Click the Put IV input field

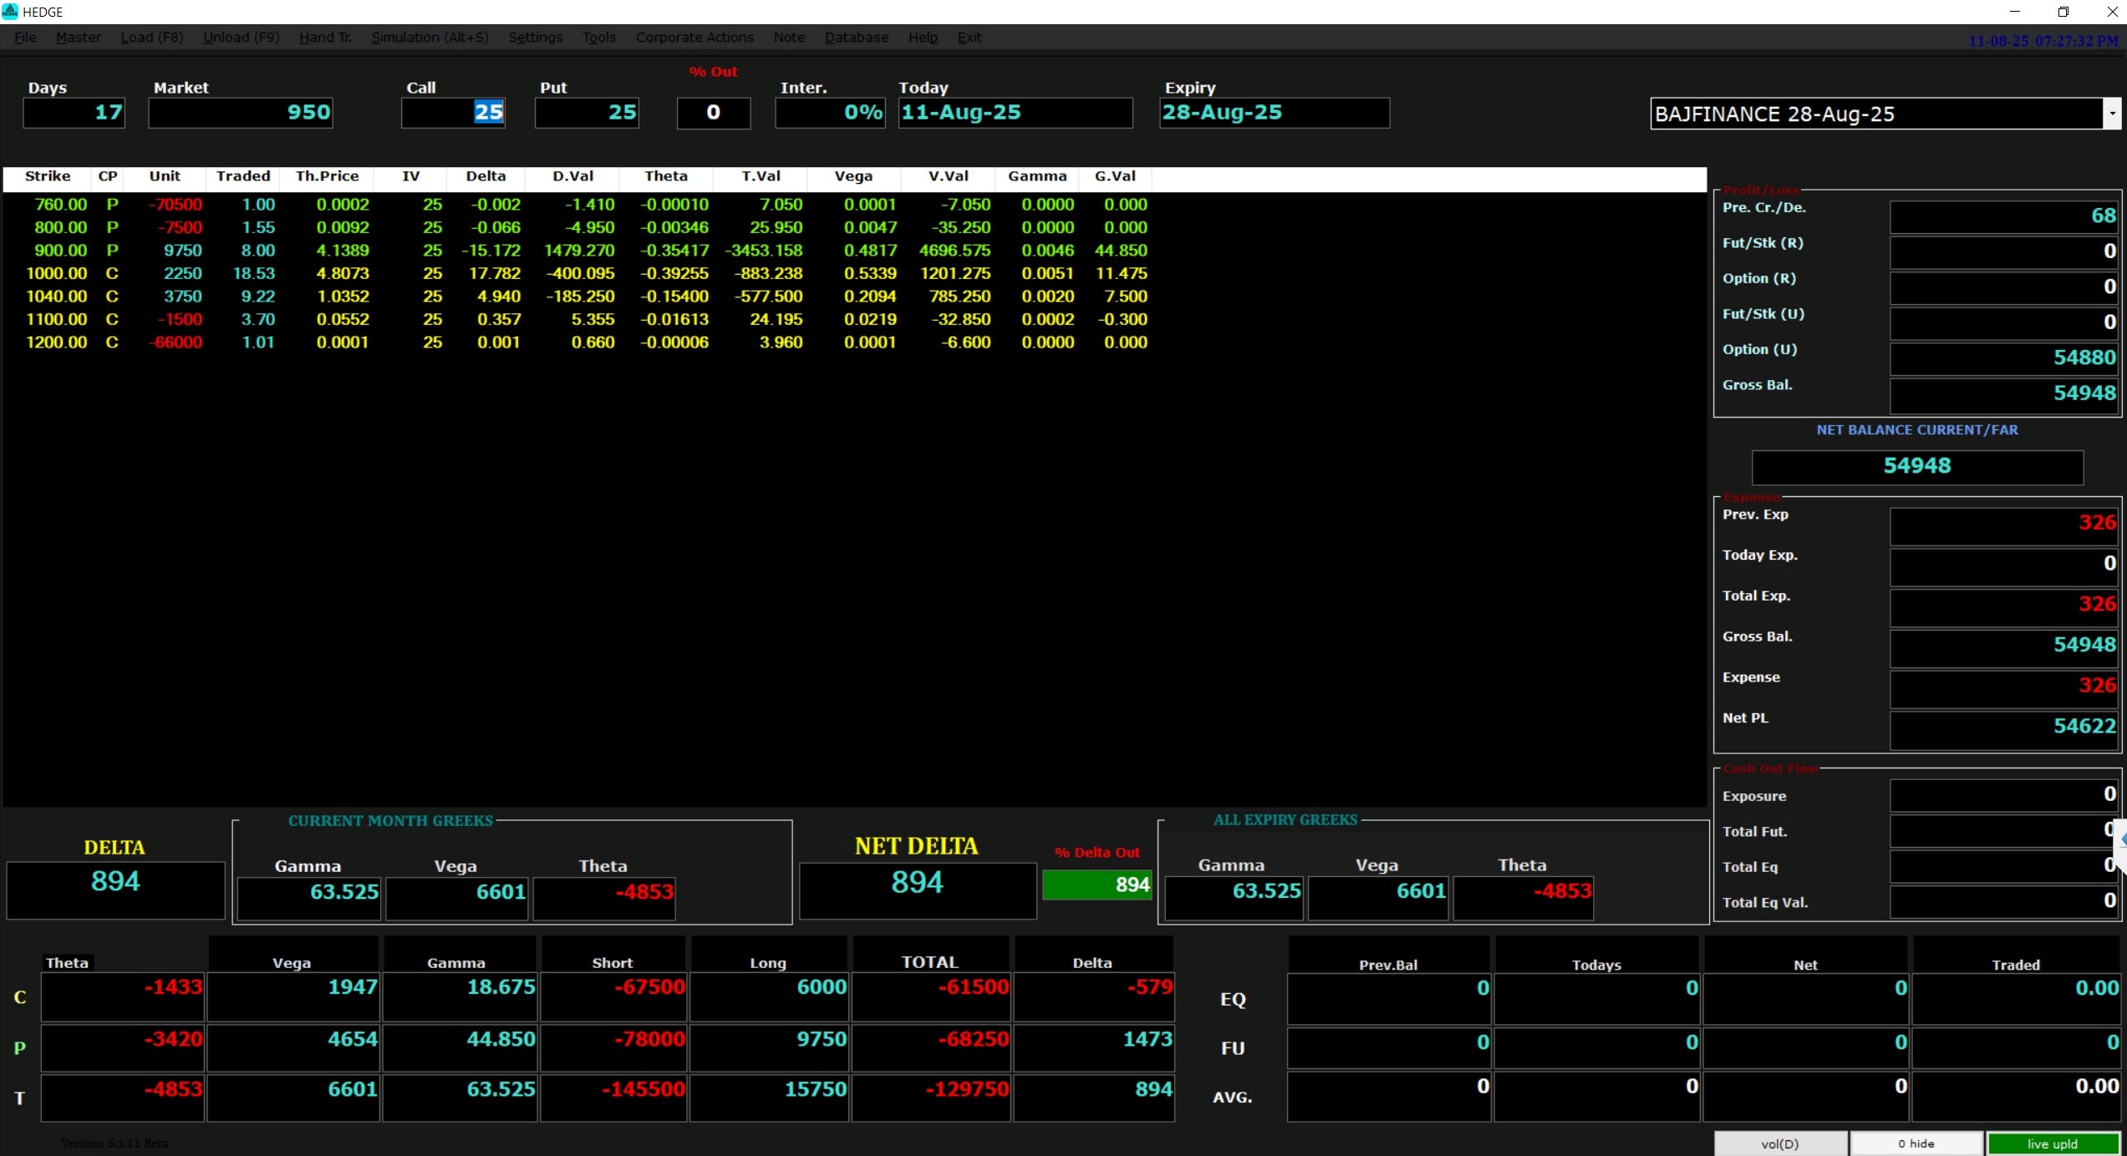click(587, 113)
